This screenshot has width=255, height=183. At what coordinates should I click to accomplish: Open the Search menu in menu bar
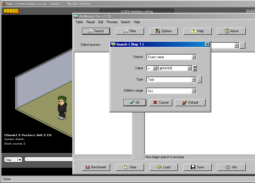click(125, 22)
